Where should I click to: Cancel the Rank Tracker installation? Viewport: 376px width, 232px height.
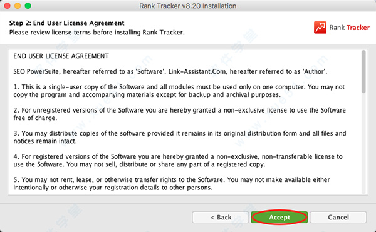click(x=338, y=217)
